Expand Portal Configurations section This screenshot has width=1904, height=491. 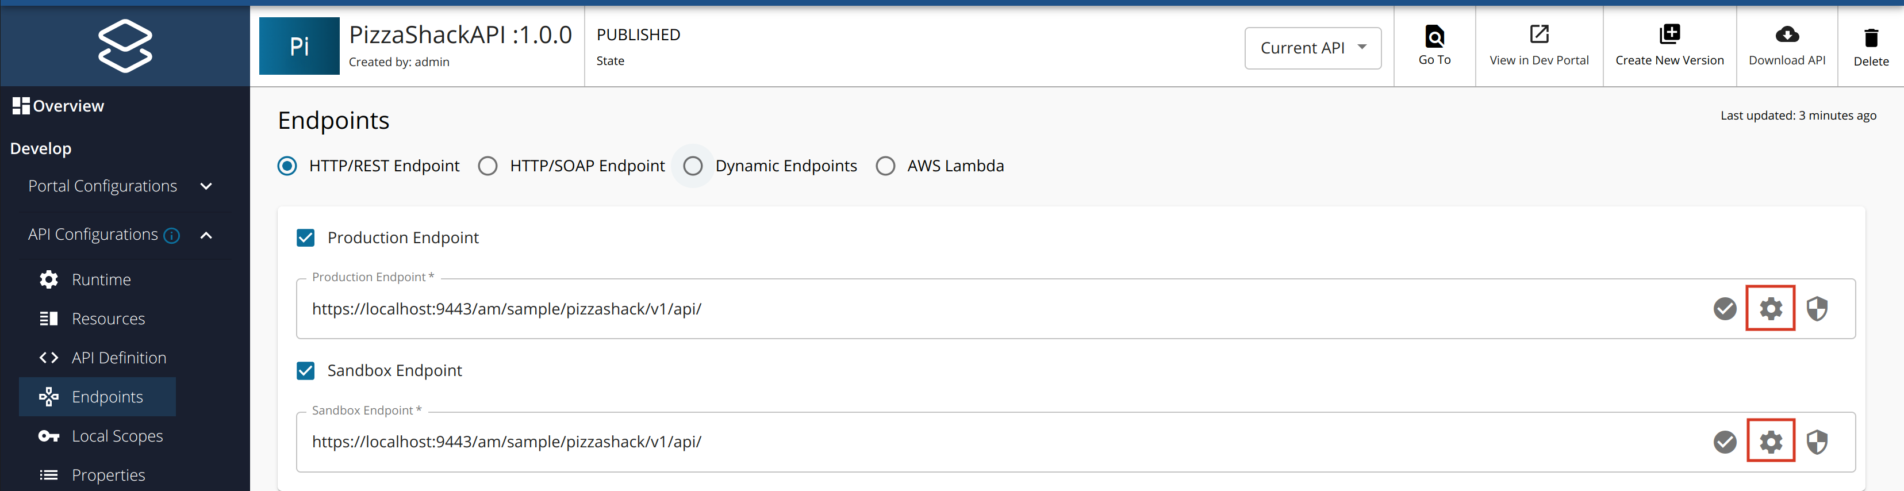coord(206,186)
